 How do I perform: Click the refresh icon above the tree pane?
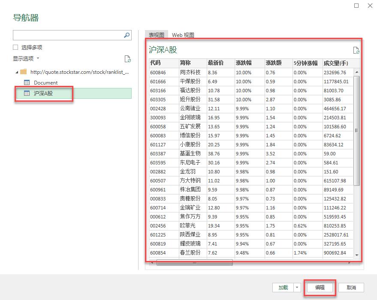click(x=127, y=58)
